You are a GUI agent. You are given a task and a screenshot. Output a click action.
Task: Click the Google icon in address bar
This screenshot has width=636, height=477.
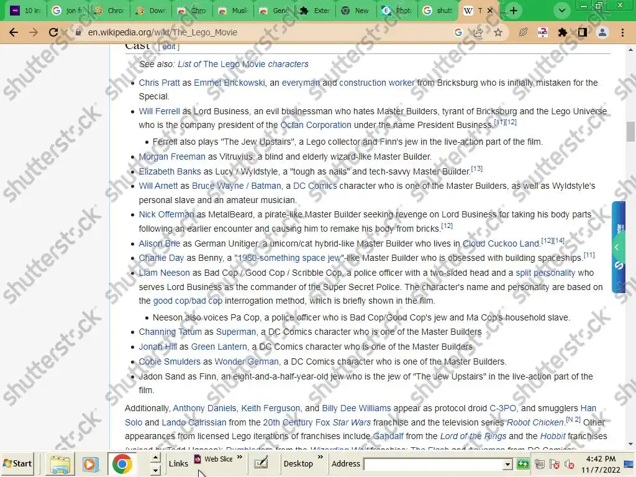click(x=458, y=32)
